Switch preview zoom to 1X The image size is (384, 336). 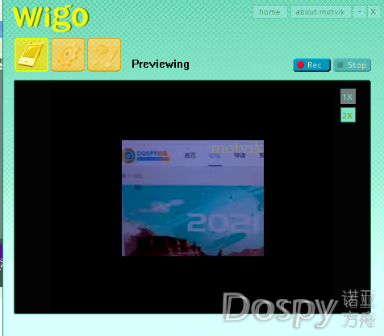pos(348,97)
